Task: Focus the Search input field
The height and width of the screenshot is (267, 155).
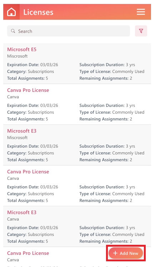Action: click(x=69, y=31)
